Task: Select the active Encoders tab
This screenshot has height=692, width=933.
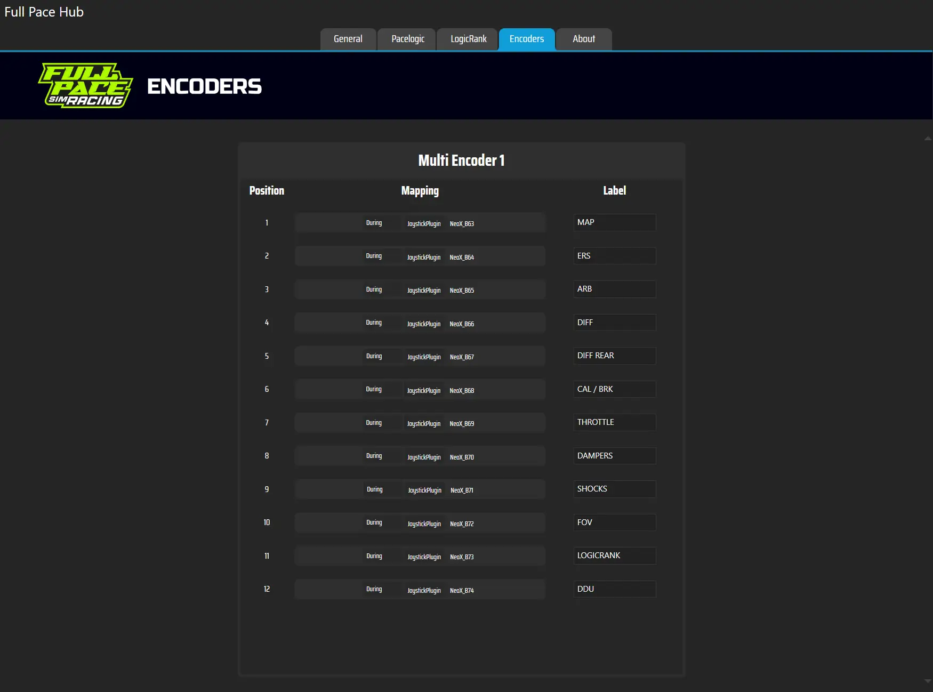Action: pyautogui.click(x=526, y=39)
